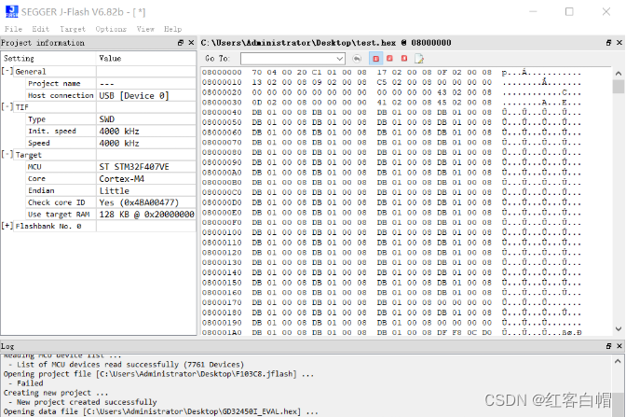The width and height of the screenshot is (626, 417).
Task: Open the Edit menu
Action: tap(40, 29)
